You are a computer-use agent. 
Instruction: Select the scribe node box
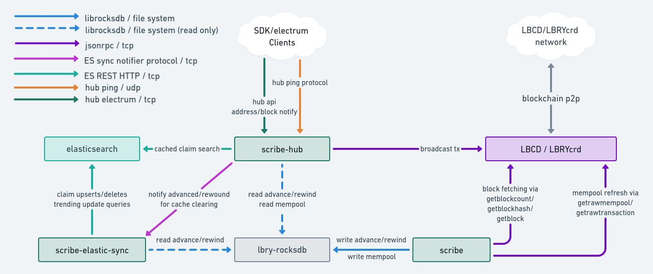[x=452, y=250]
